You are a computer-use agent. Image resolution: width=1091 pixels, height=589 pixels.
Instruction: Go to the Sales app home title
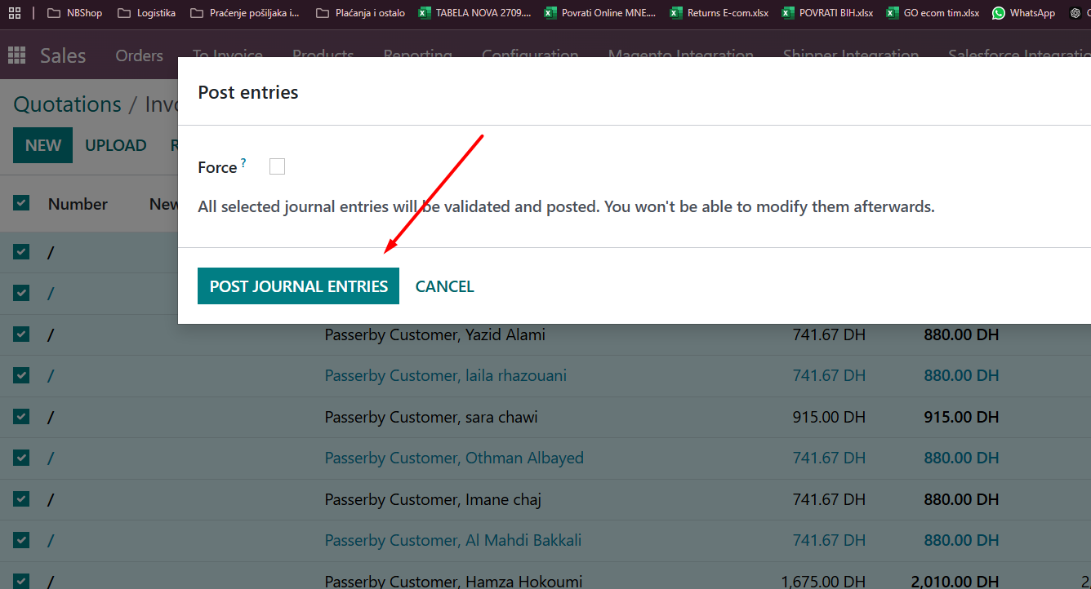click(x=63, y=55)
